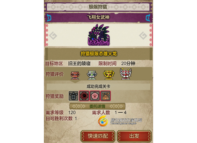197x143 pixels.
Task: Select the silver trophy rating icon
Action: 92,75
